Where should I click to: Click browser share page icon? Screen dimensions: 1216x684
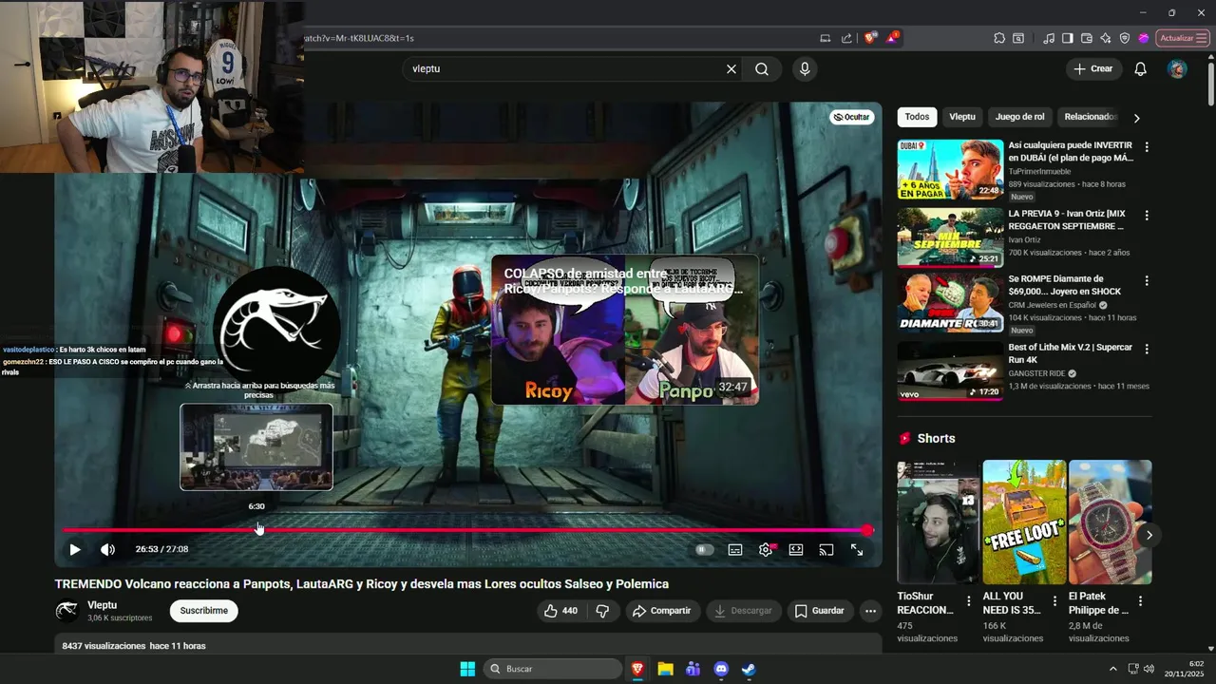[x=846, y=38]
